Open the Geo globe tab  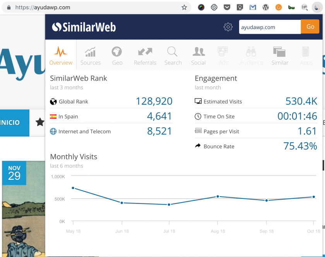pos(117,55)
